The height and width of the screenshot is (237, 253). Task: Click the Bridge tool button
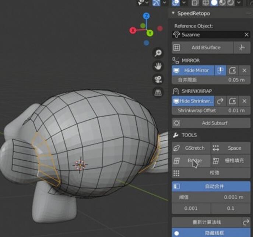[x=191, y=161]
